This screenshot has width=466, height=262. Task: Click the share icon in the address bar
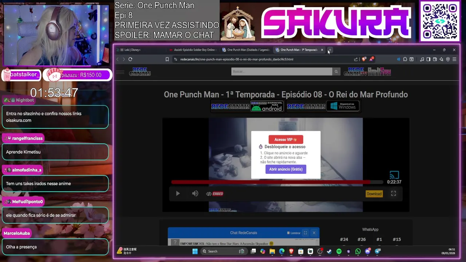[x=356, y=59]
